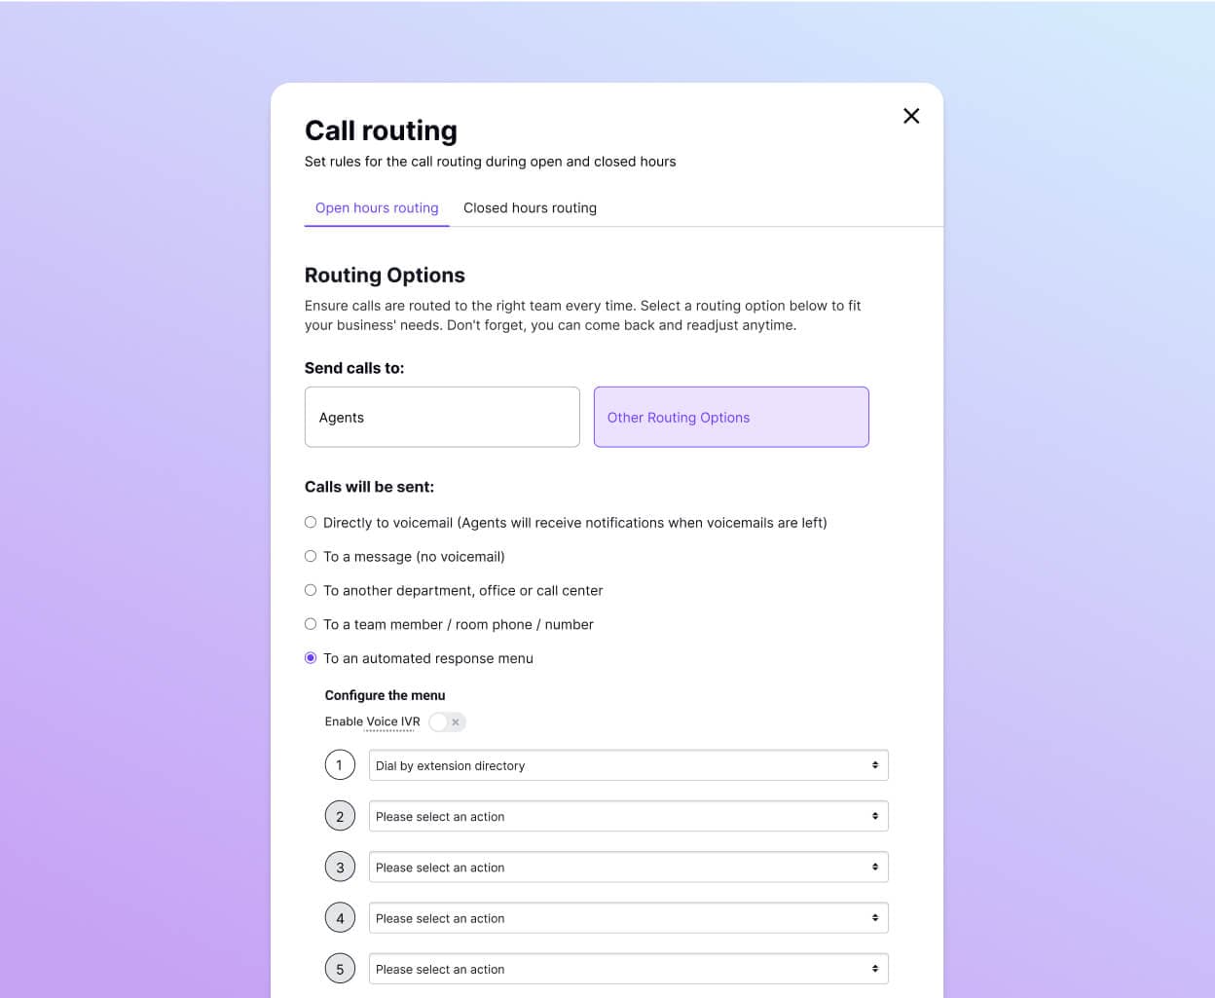
Task: Select the Open hours routing tab
Action: coord(377,207)
